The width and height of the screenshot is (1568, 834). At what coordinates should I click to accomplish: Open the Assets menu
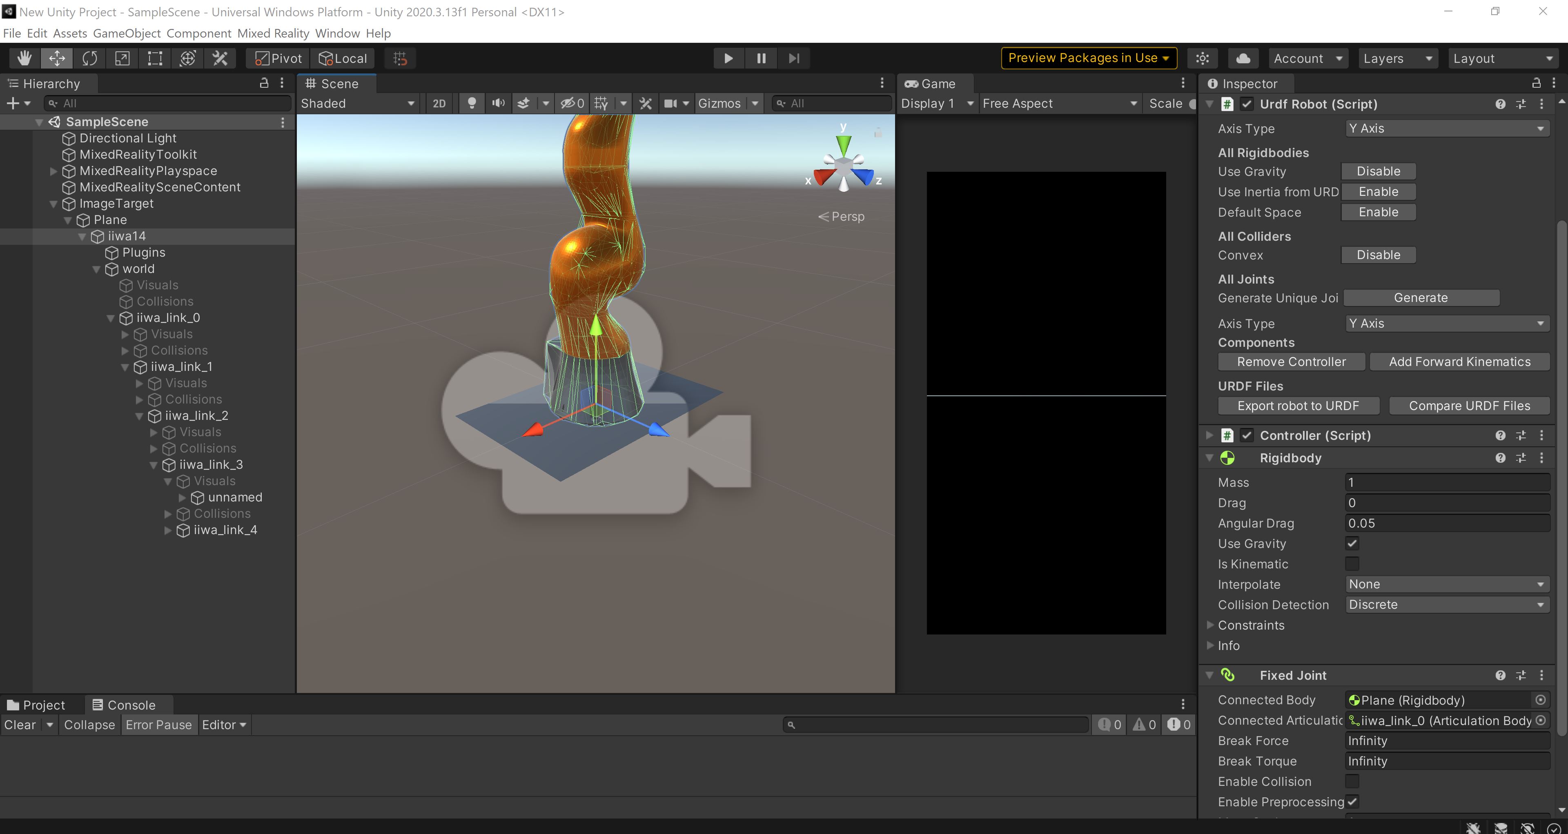[70, 33]
